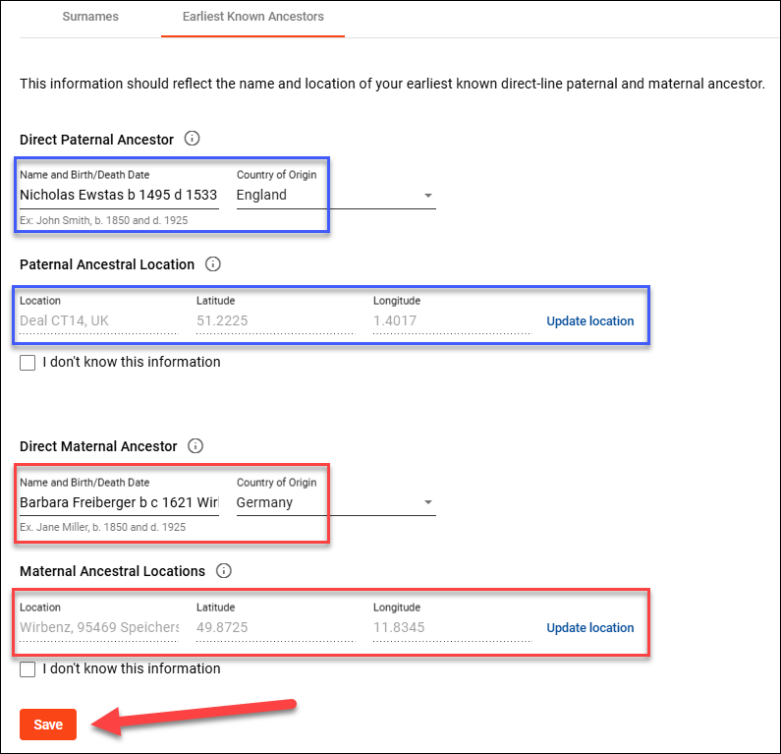Screen dimensions: 781x754
Task: Select the Earliest Known Ancestors tab
Action: click(252, 17)
